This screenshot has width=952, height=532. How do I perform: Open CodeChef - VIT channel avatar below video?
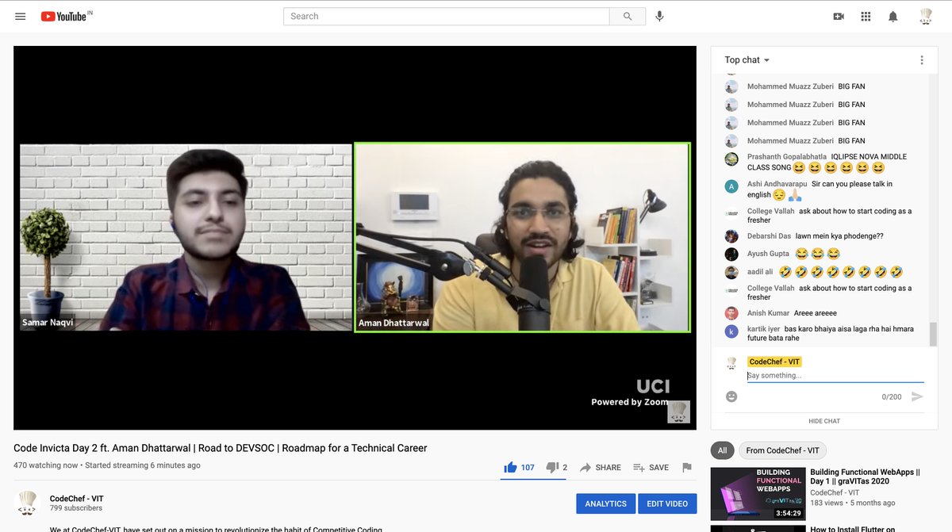(x=27, y=503)
